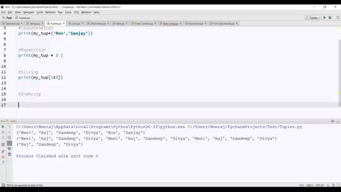Open Tools menu
Screen dimensions: 341x192
[x=68, y=12]
